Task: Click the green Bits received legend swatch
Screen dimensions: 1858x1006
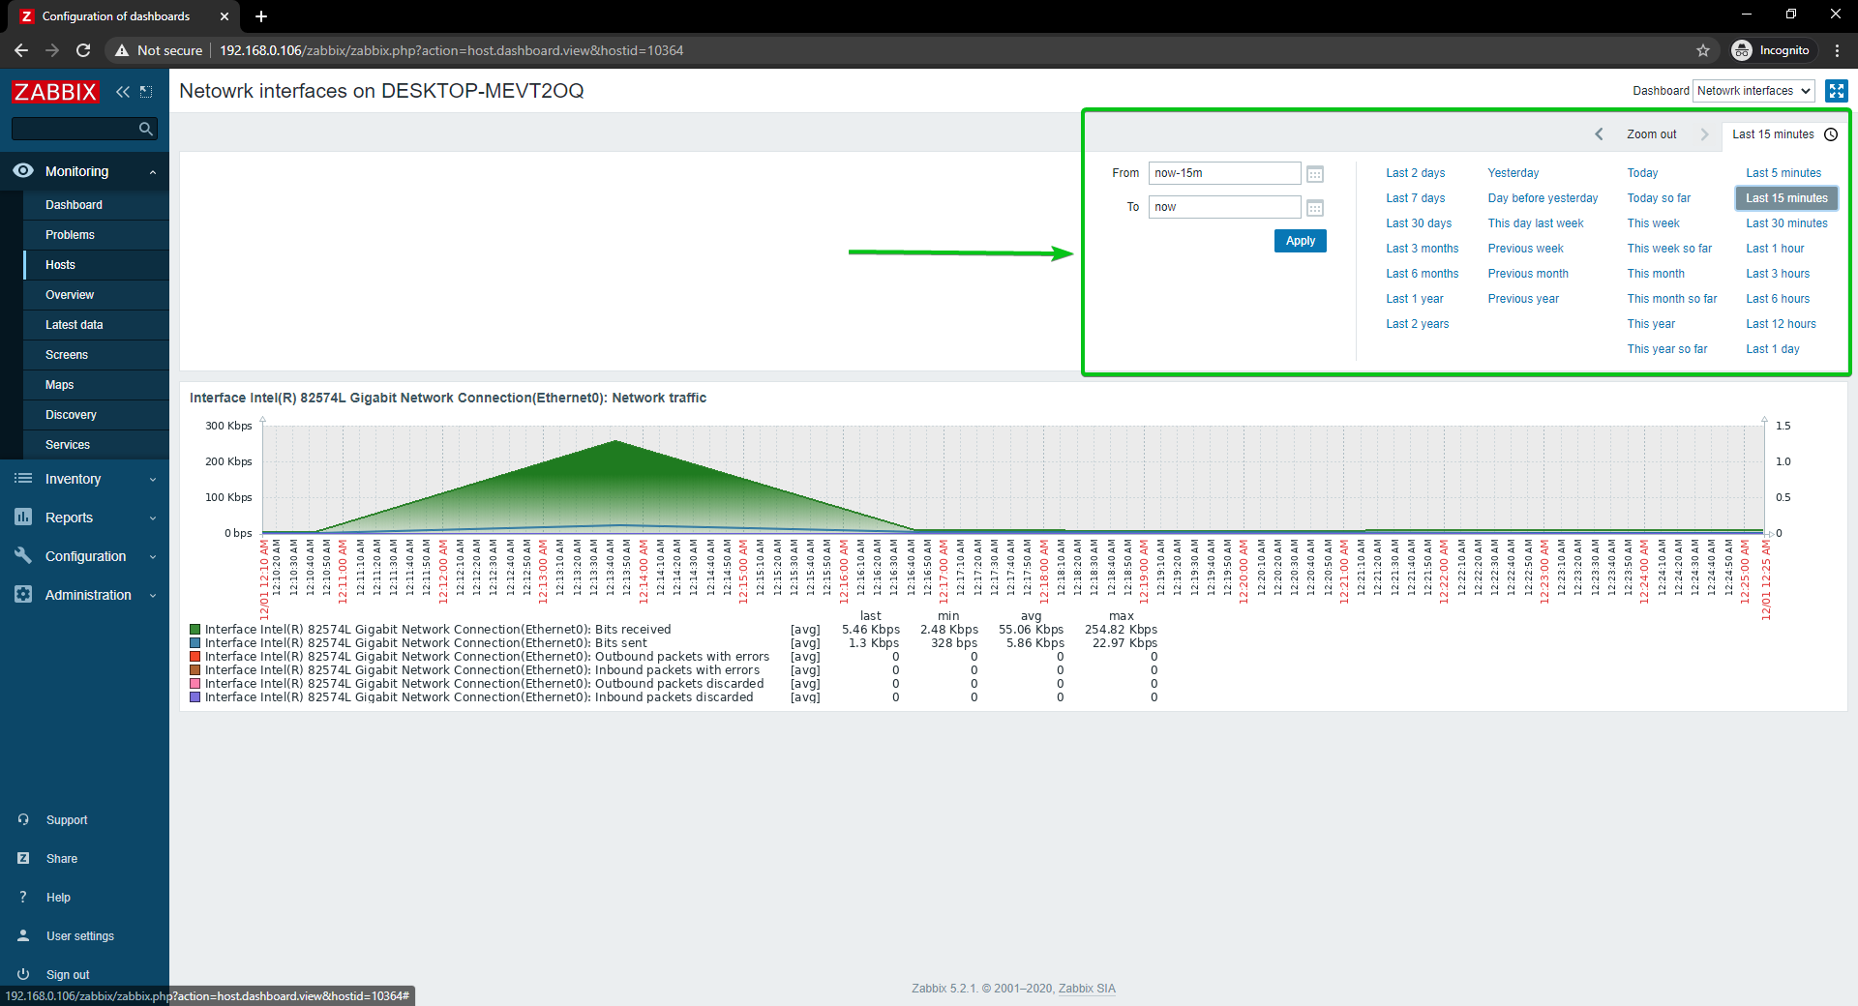Action: pyautogui.click(x=195, y=630)
